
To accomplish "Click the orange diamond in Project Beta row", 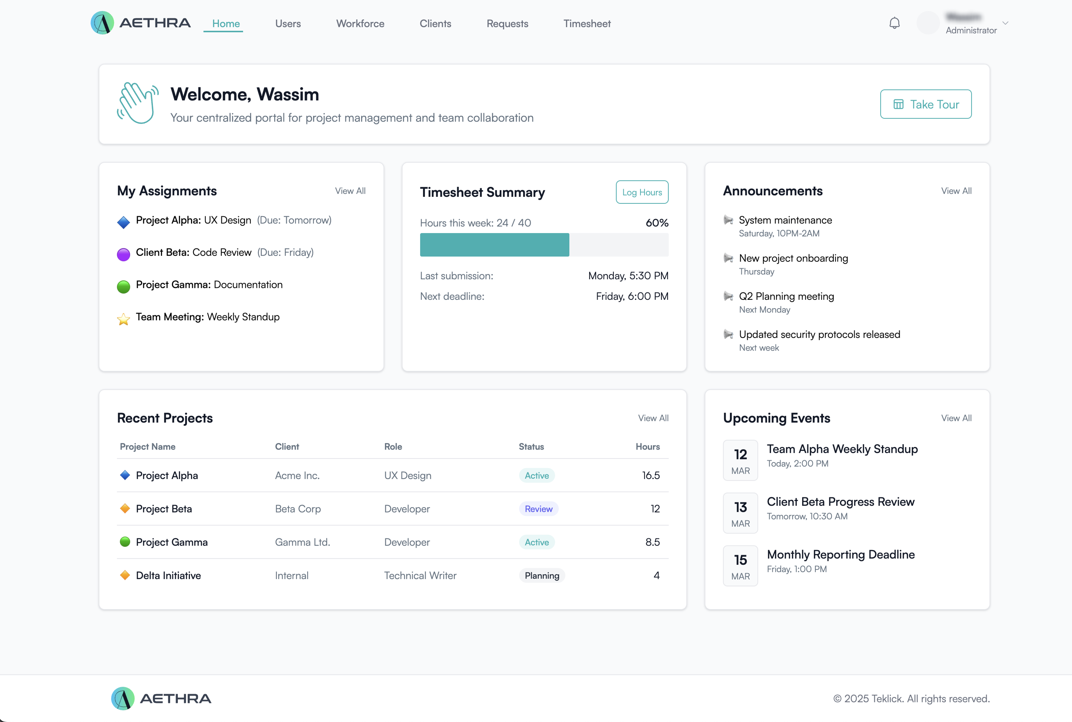I will point(125,508).
